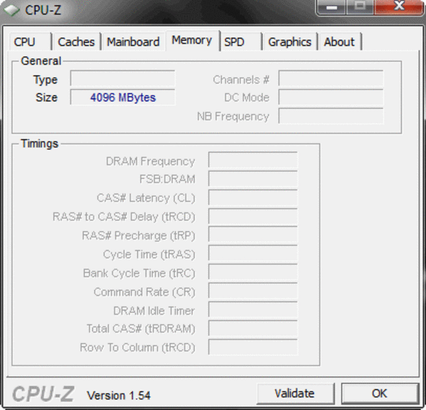Click the 'Type' label
The width and height of the screenshot is (426, 410).
[45, 80]
